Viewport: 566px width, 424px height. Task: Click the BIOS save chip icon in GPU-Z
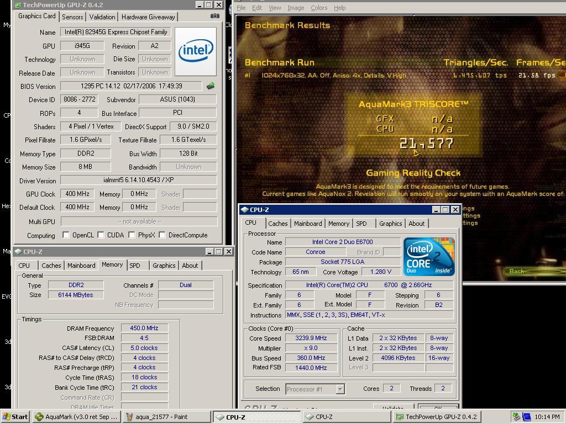pos(211,86)
